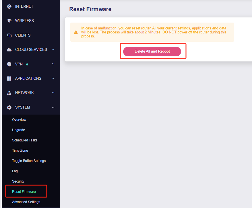
Task: Click the green VPN status dot
Action: (27, 64)
